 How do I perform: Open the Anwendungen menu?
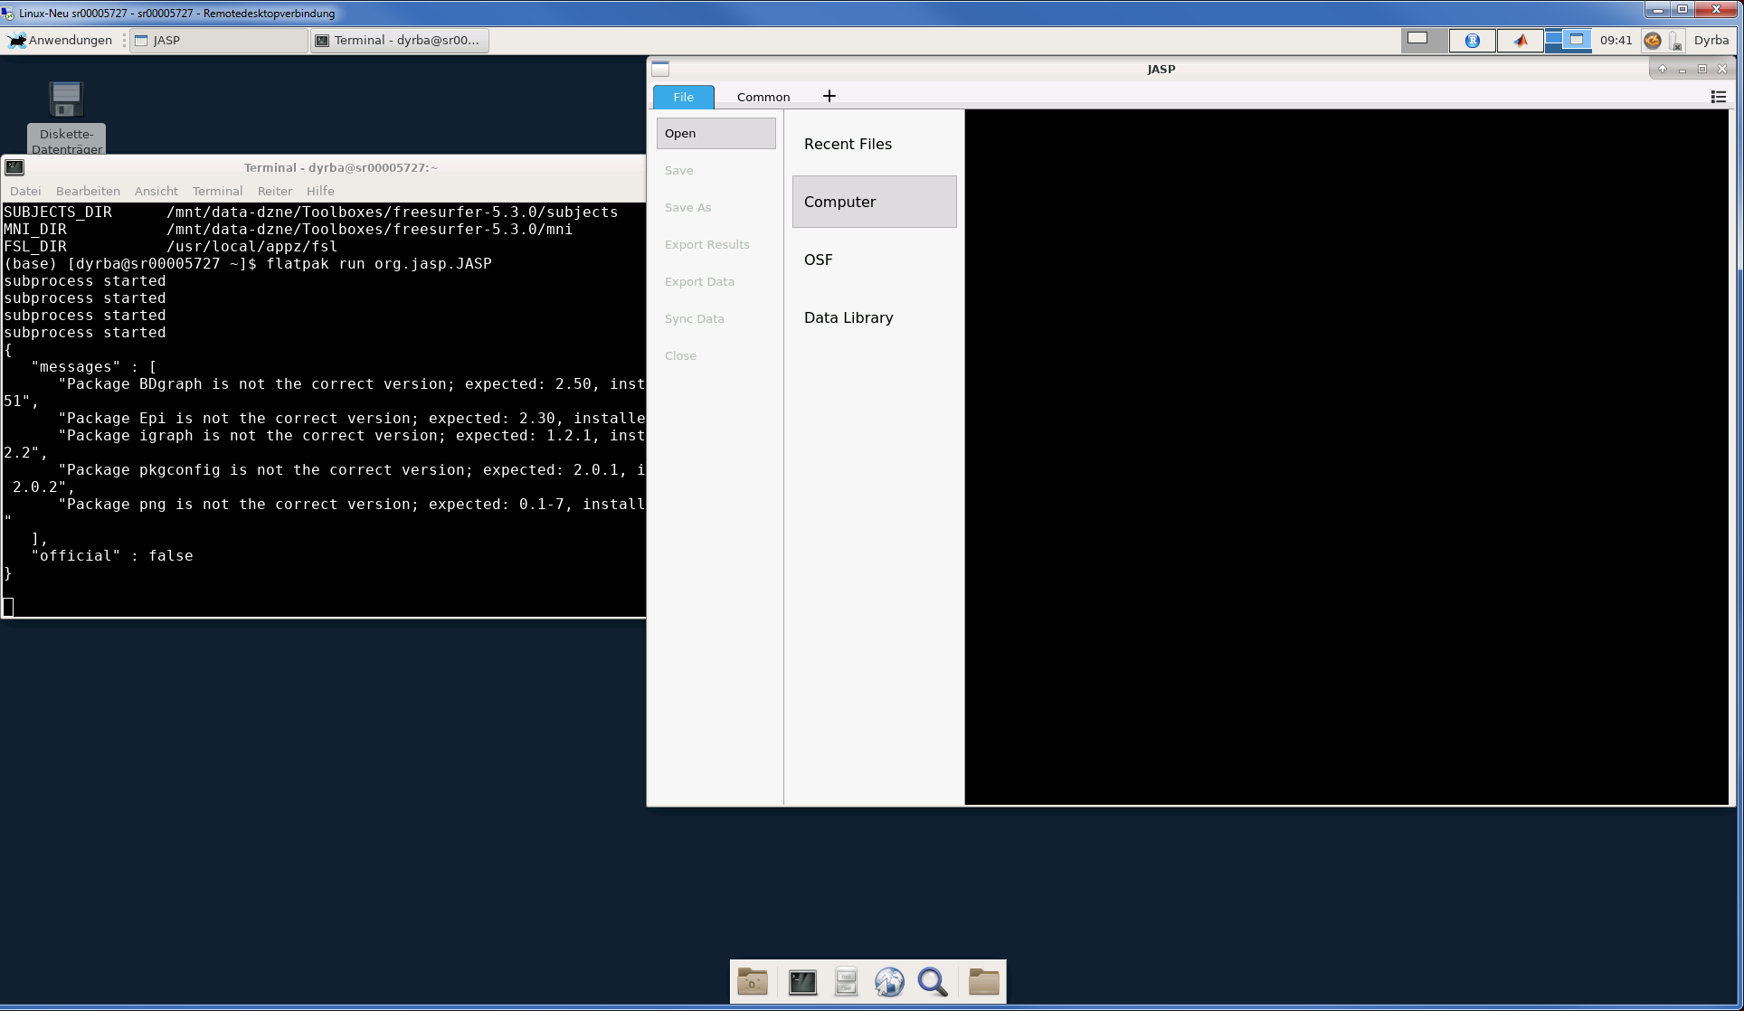pyautogui.click(x=60, y=40)
